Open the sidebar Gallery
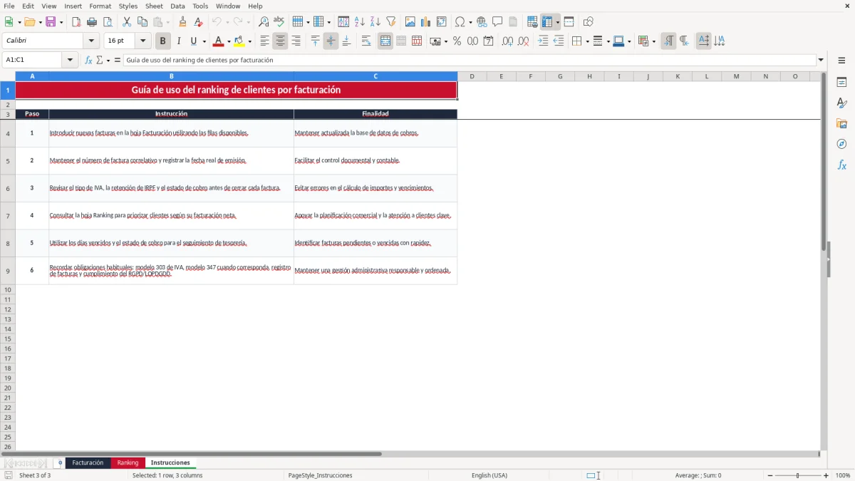The height and width of the screenshot is (481, 855). [x=841, y=123]
